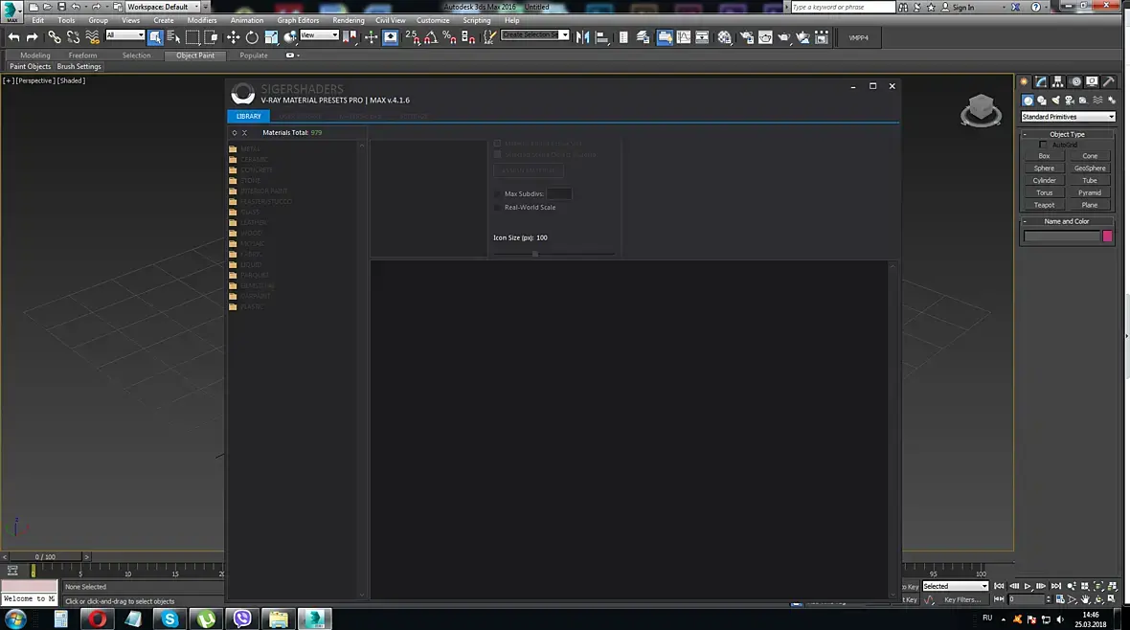The width and height of the screenshot is (1130, 630).
Task: Toggle the Angle Snap button
Action: click(431, 37)
